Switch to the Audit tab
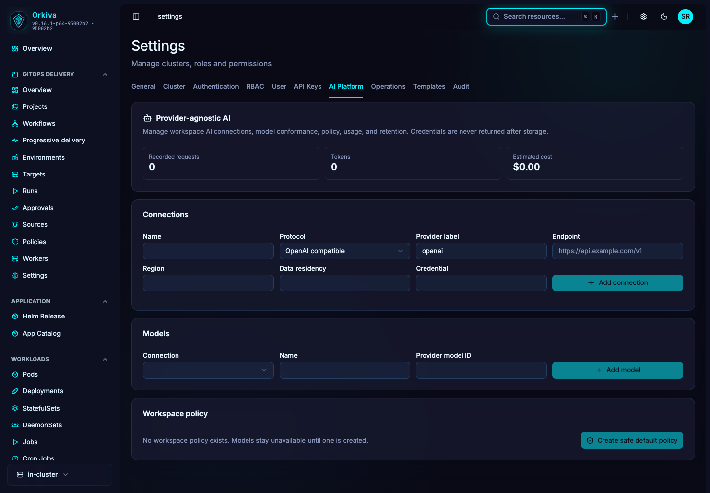The height and width of the screenshot is (493, 710). (461, 87)
